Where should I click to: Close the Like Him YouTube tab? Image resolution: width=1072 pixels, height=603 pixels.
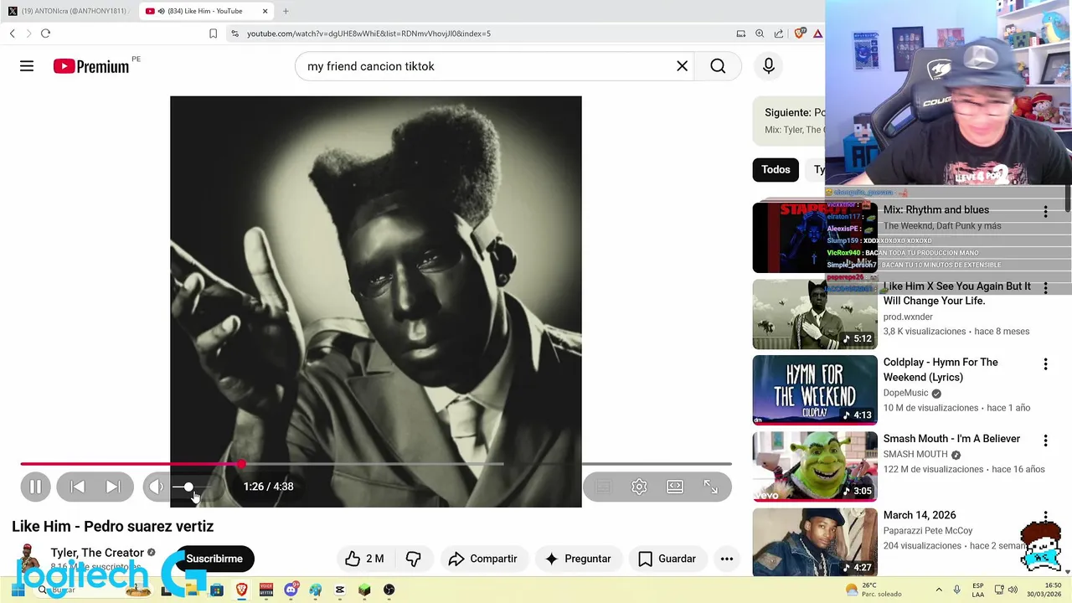265,11
